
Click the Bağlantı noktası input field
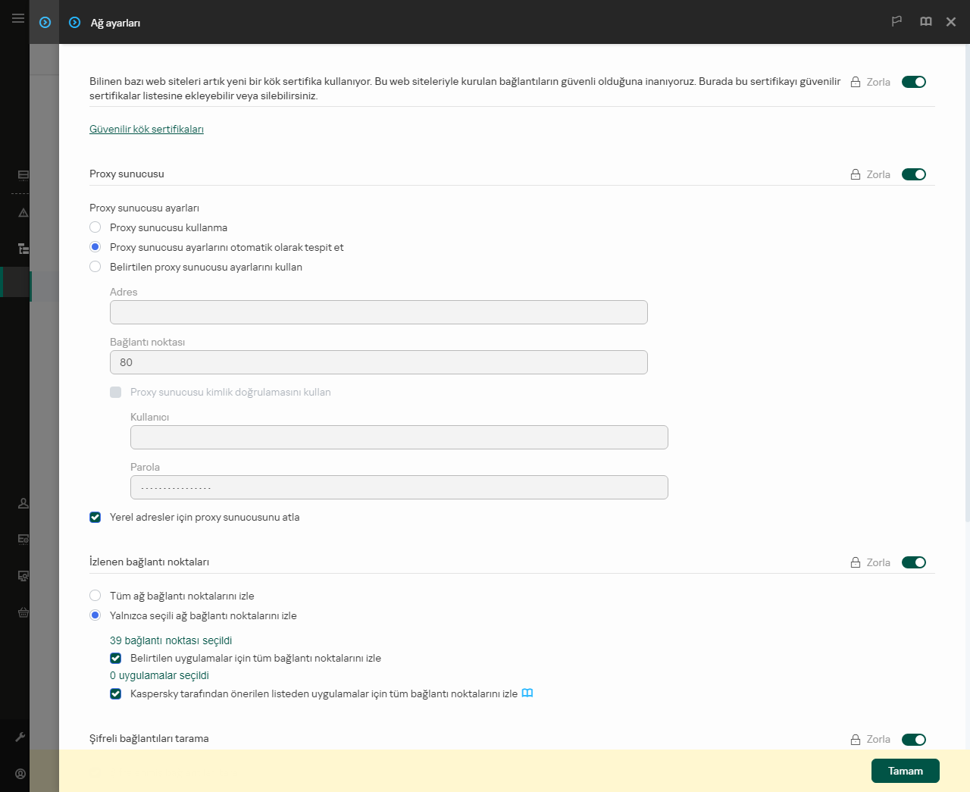(x=378, y=362)
